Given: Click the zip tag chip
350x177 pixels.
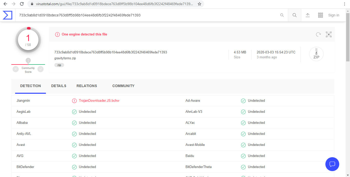Looking at the screenshot, I should [x=59, y=65].
